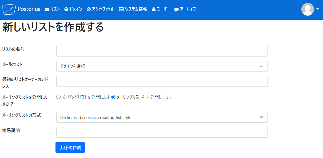The image size is (323, 158).
Task: Click the ban icon beside アクセス禁止
Action: [89, 10]
